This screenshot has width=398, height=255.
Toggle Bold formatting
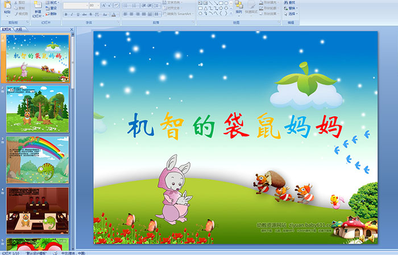65,14
